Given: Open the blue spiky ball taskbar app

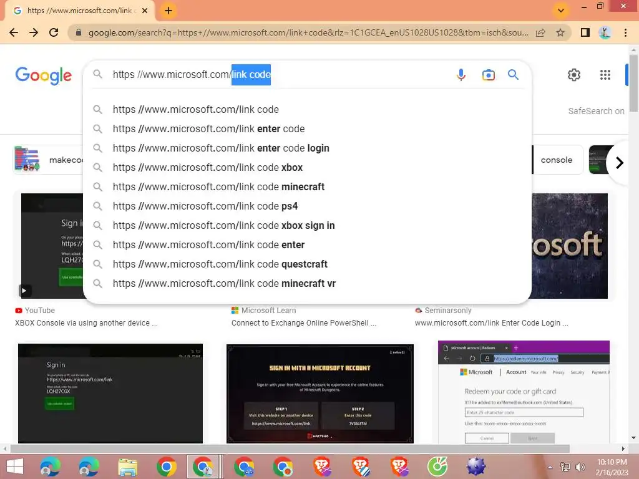Looking at the screenshot, I should [x=476, y=467].
